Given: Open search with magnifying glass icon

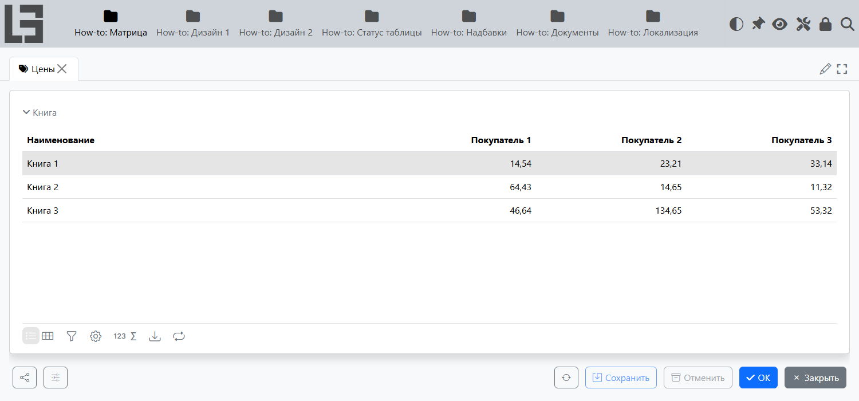Looking at the screenshot, I should point(847,24).
